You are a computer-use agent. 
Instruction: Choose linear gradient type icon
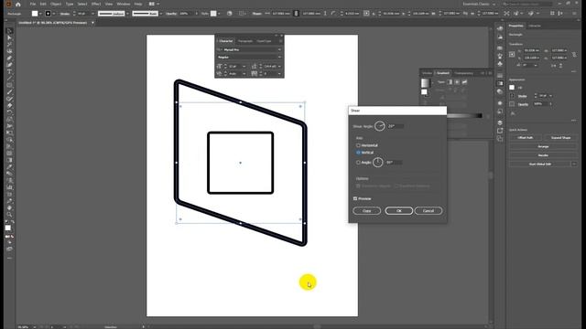point(450,82)
